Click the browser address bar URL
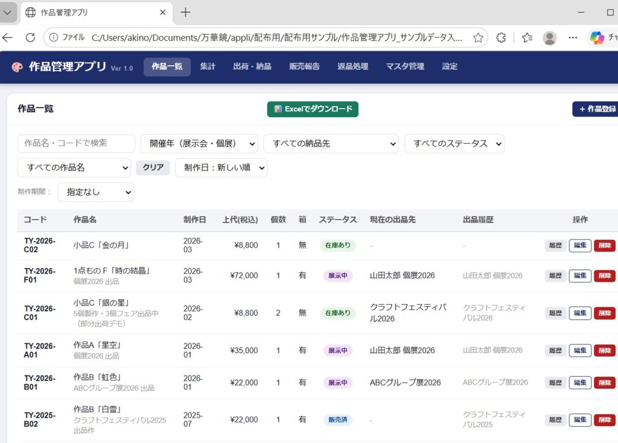The height and width of the screenshot is (443, 618). point(276,38)
